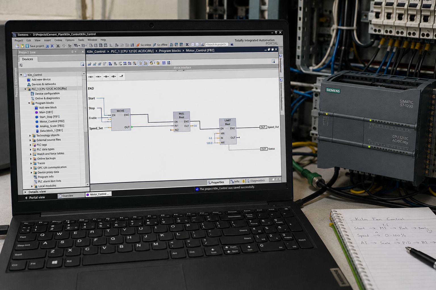This screenshot has width=436, height=290.
Task: Click the Go offline plug icon
Action: coord(154,45)
